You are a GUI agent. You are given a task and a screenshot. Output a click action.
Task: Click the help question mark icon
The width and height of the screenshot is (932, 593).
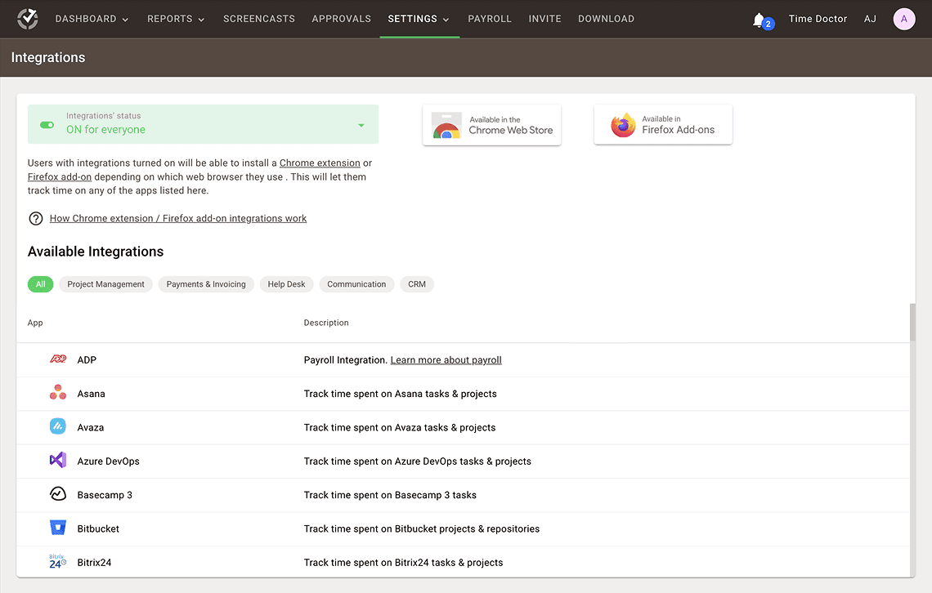pos(36,218)
